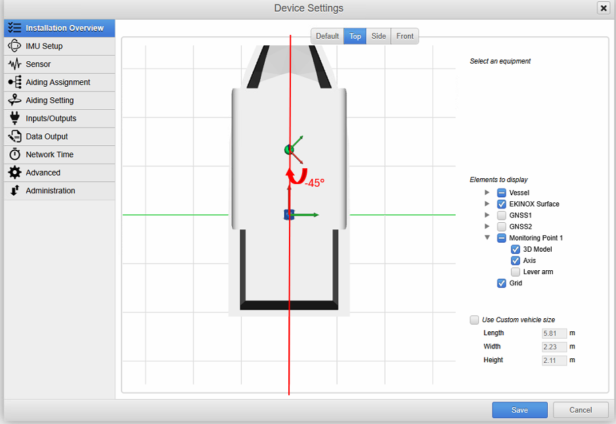Expand the Vessel tree node
Image resolution: width=616 pixels, height=424 pixels.
pyautogui.click(x=487, y=193)
